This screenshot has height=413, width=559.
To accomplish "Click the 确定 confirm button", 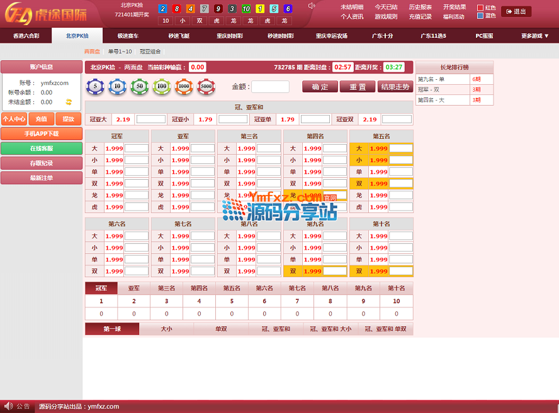I will click(x=320, y=87).
